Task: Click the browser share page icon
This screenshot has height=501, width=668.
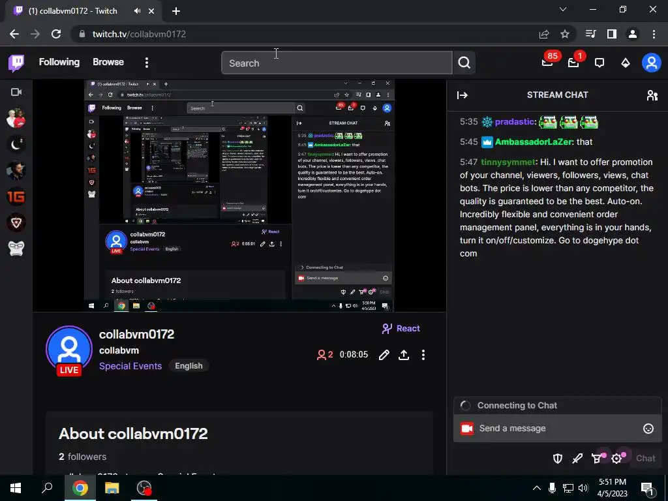Action: (x=544, y=34)
